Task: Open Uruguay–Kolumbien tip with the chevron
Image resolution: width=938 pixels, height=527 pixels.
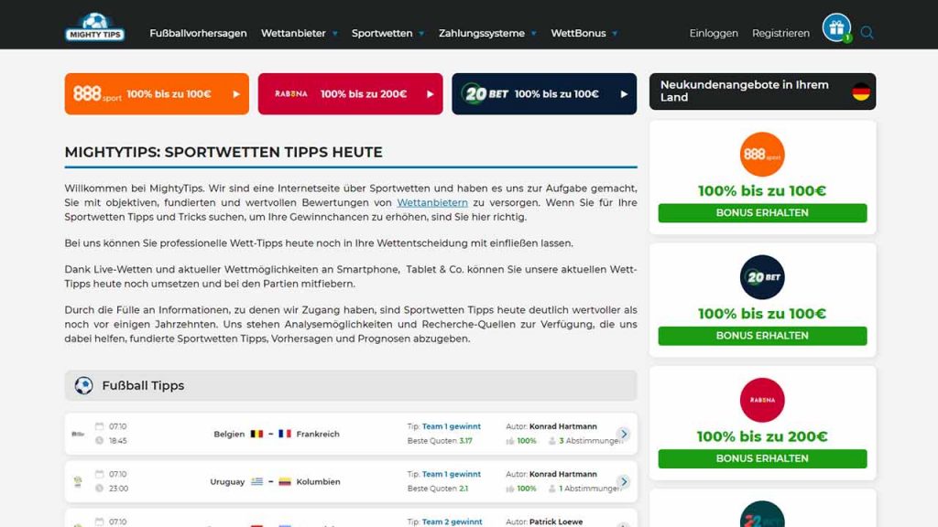Action: pos(624,481)
